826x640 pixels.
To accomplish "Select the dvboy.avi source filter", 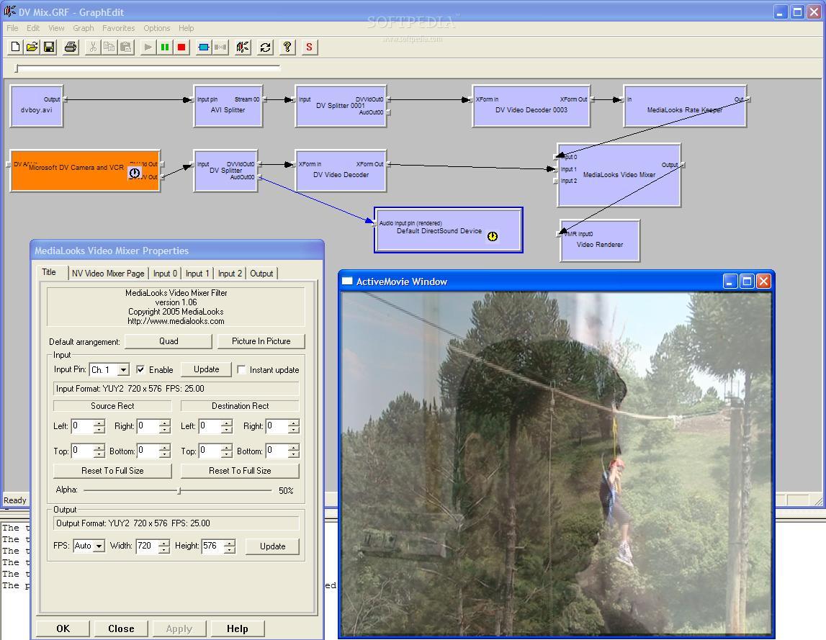I will [36, 107].
